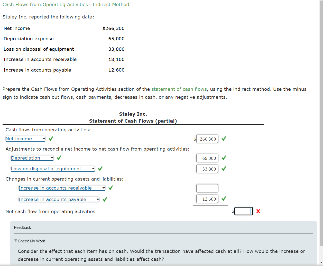Image resolution: width=323 pixels, height=266 pixels.
Task: Collapse the Check My Work section
Action: pos(30,241)
